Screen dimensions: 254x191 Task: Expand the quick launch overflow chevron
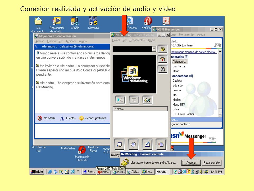[x=78, y=171]
